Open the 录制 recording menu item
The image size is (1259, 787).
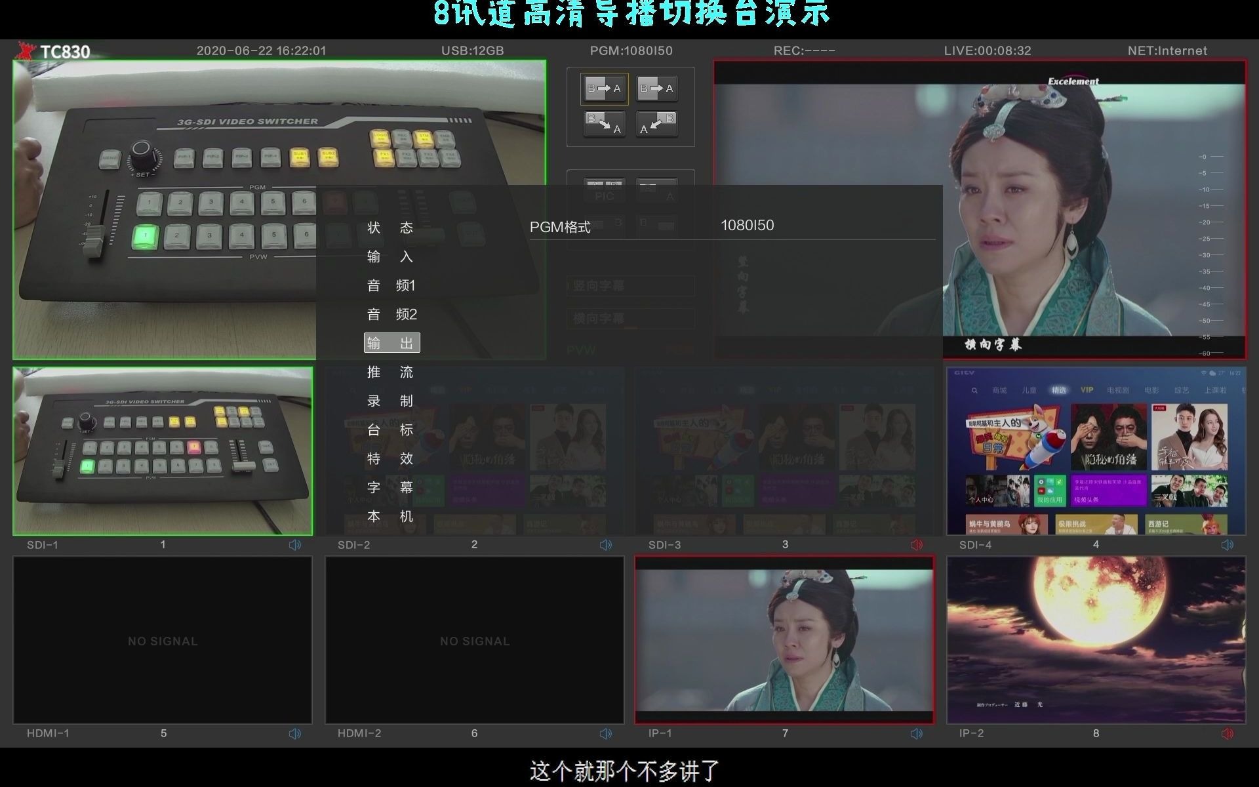(391, 401)
